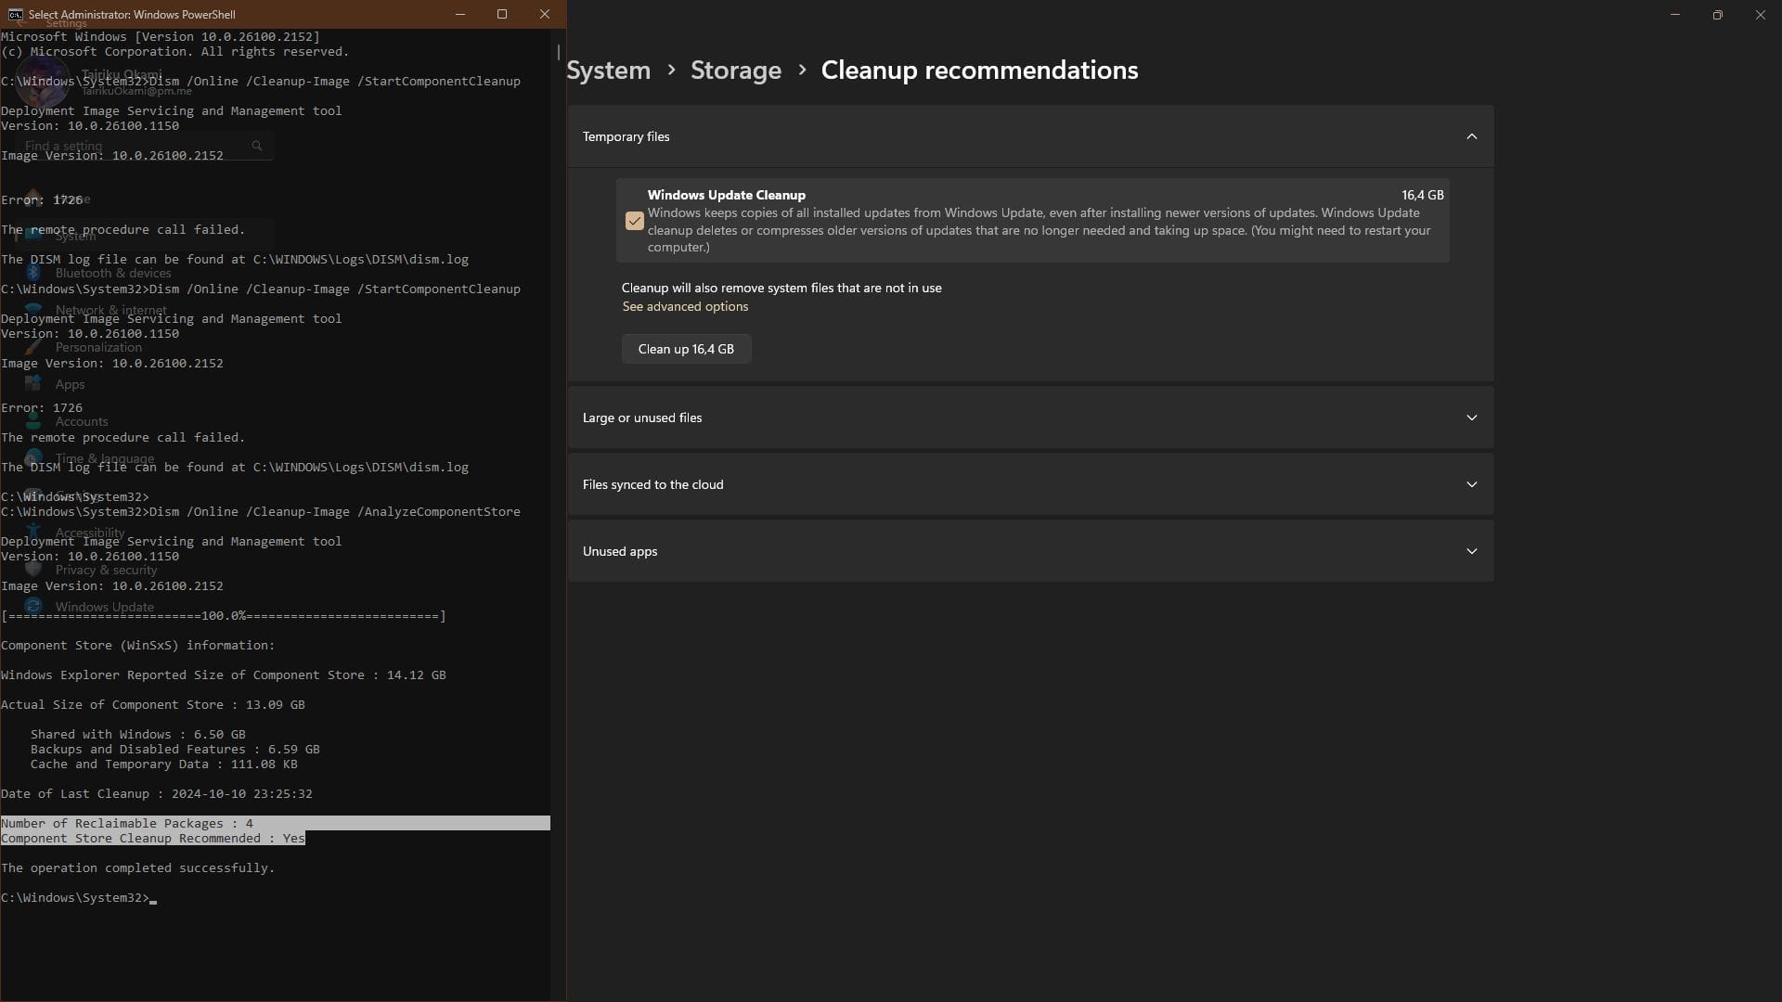
Task: Close the Settings window
Action: (x=1761, y=15)
